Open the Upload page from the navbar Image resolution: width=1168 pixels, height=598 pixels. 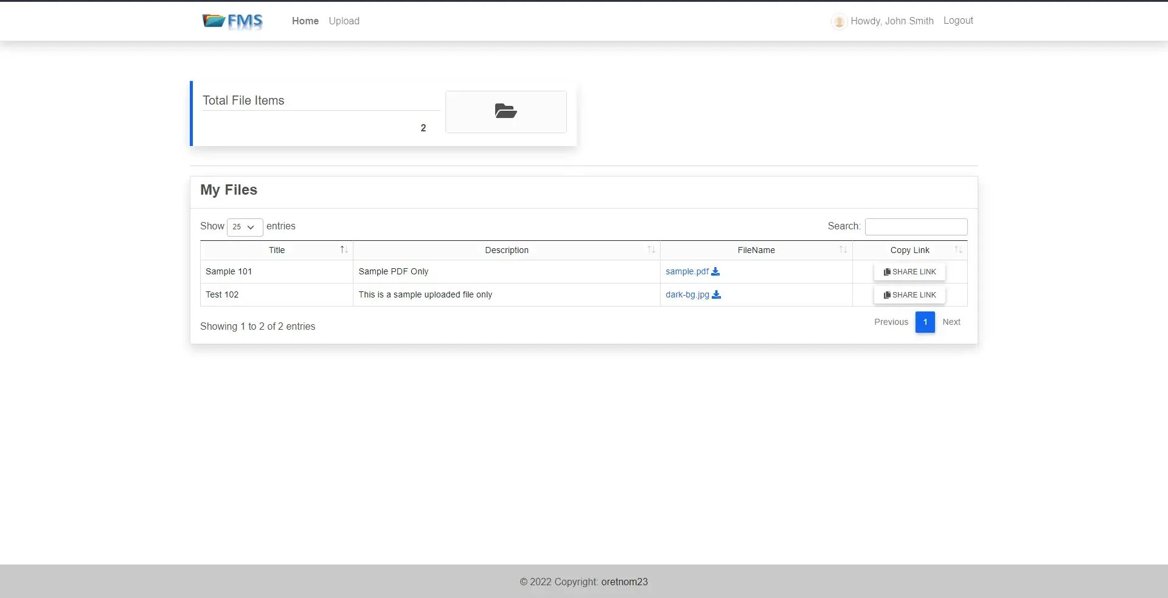pos(344,21)
